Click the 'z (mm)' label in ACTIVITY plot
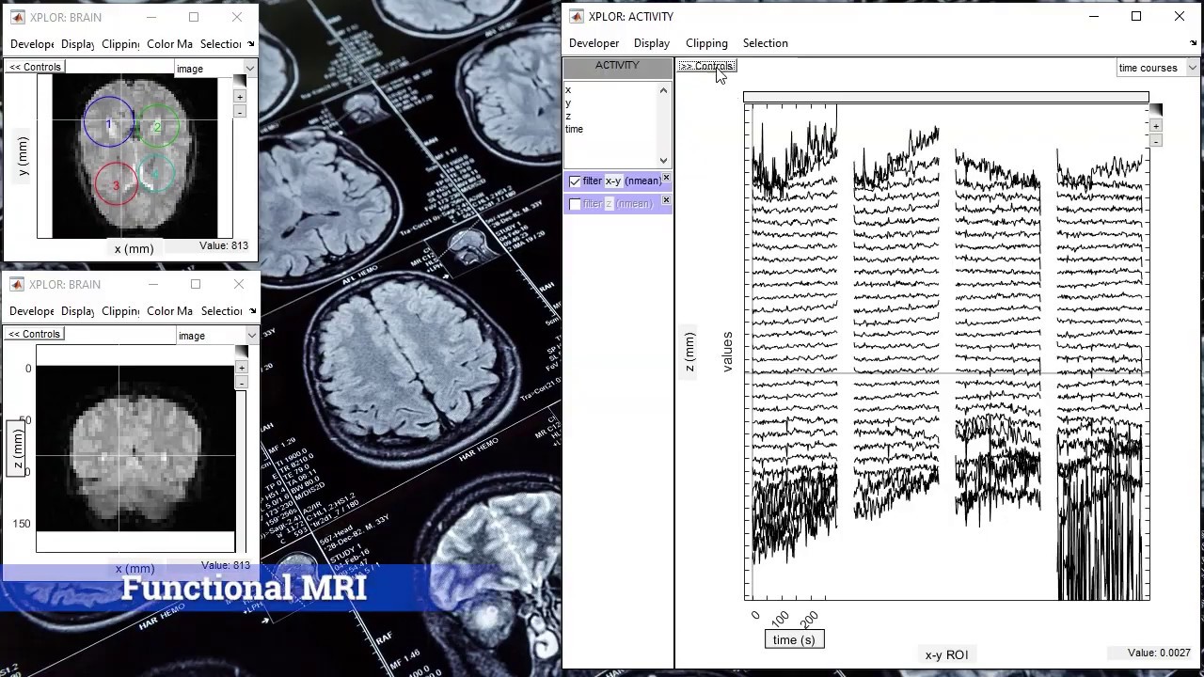Image resolution: width=1204 pixels, height=677 pixels. pos(689,352)
